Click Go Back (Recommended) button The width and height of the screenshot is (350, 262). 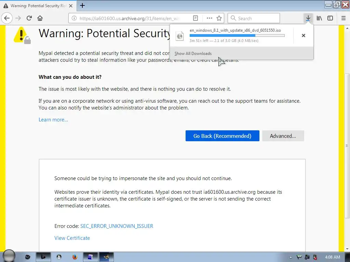222,136
